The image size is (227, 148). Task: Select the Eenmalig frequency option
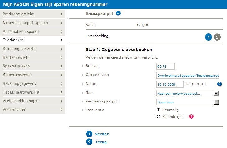158,110
